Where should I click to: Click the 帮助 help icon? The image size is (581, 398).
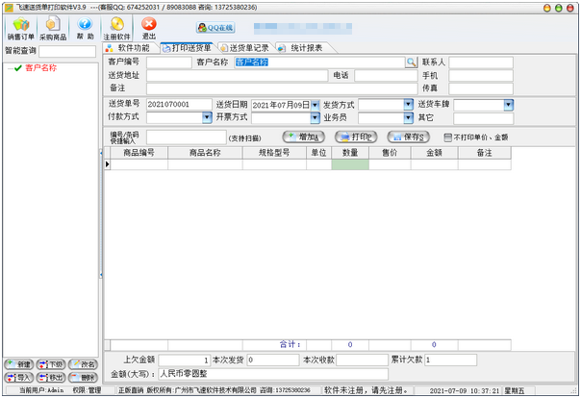(85, 27)
